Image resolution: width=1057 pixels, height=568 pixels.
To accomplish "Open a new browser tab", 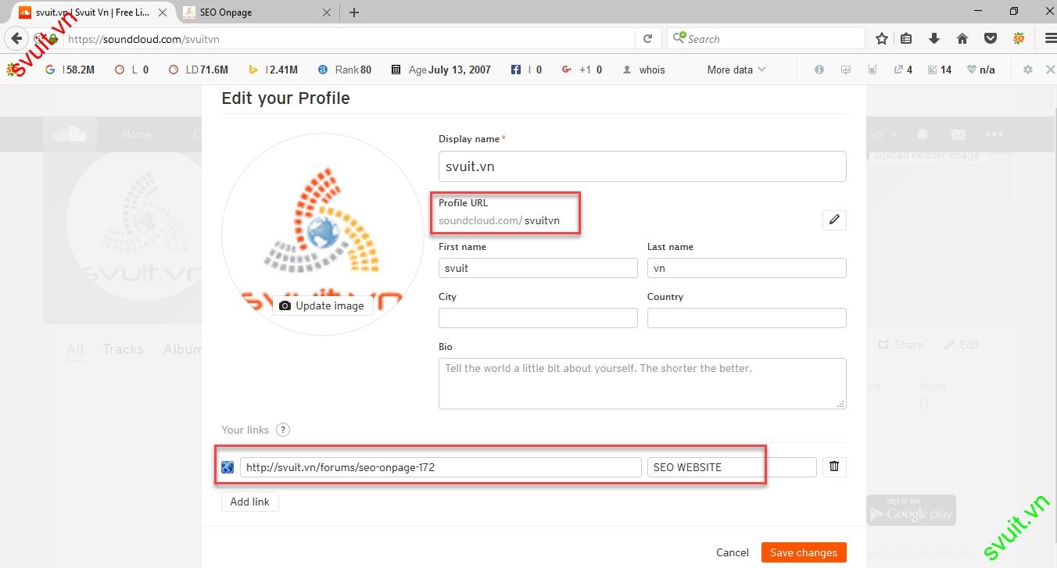I will pos(354,12).
